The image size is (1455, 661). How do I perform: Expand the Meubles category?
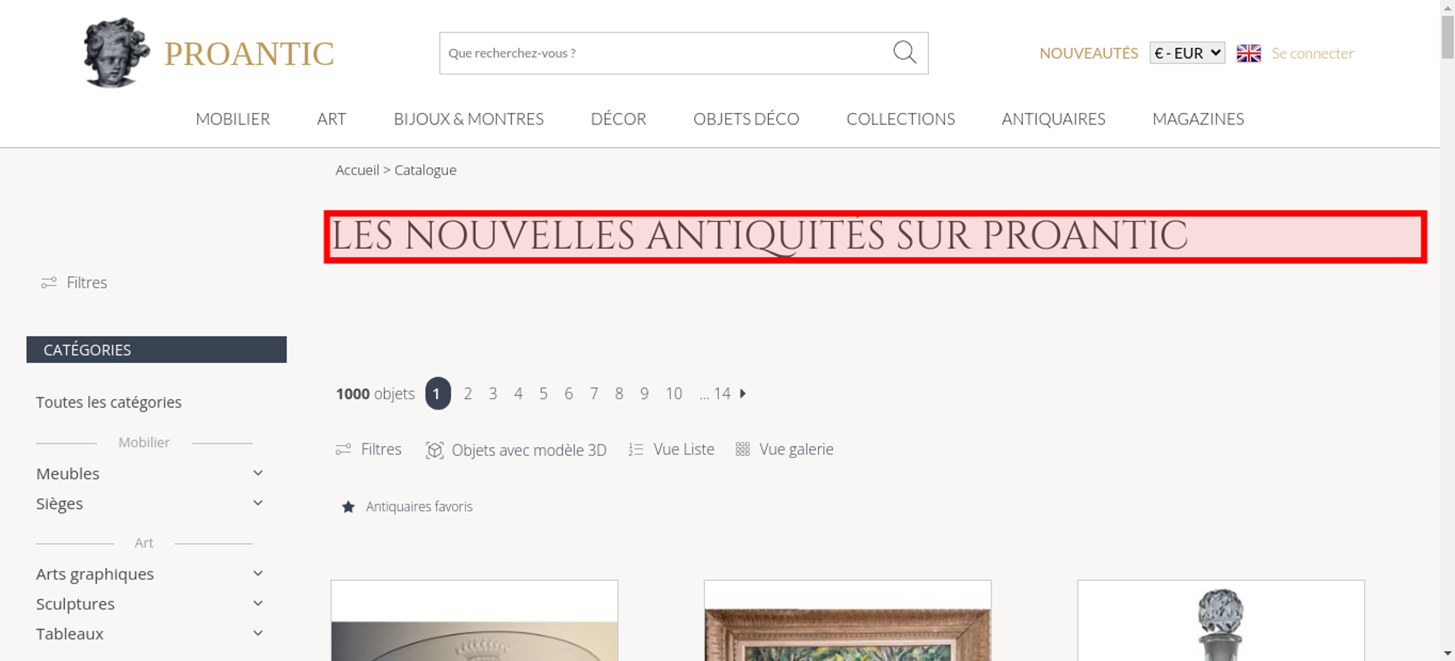click(258, 473)
